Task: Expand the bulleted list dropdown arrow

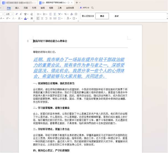Action: (x=40, y=14)
